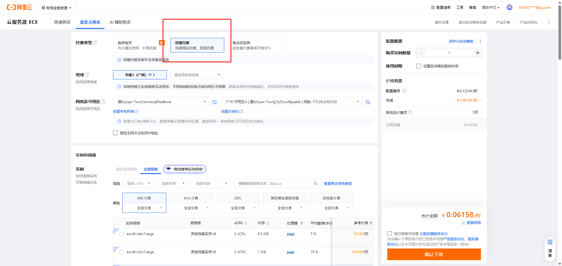The height and width of the screenshot is (266, 562).
Task: Choose 包年包月 billing option
Action: tap(140, 45)
